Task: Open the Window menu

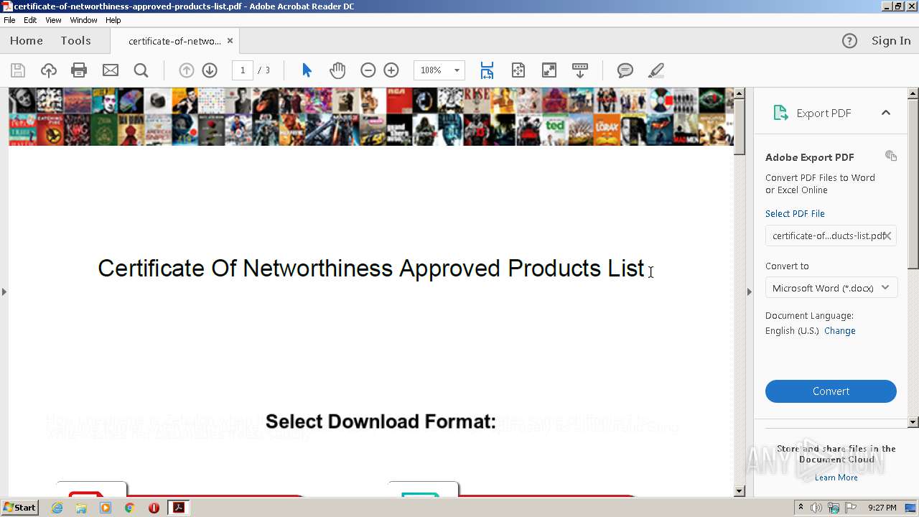Action: (83, 20)
